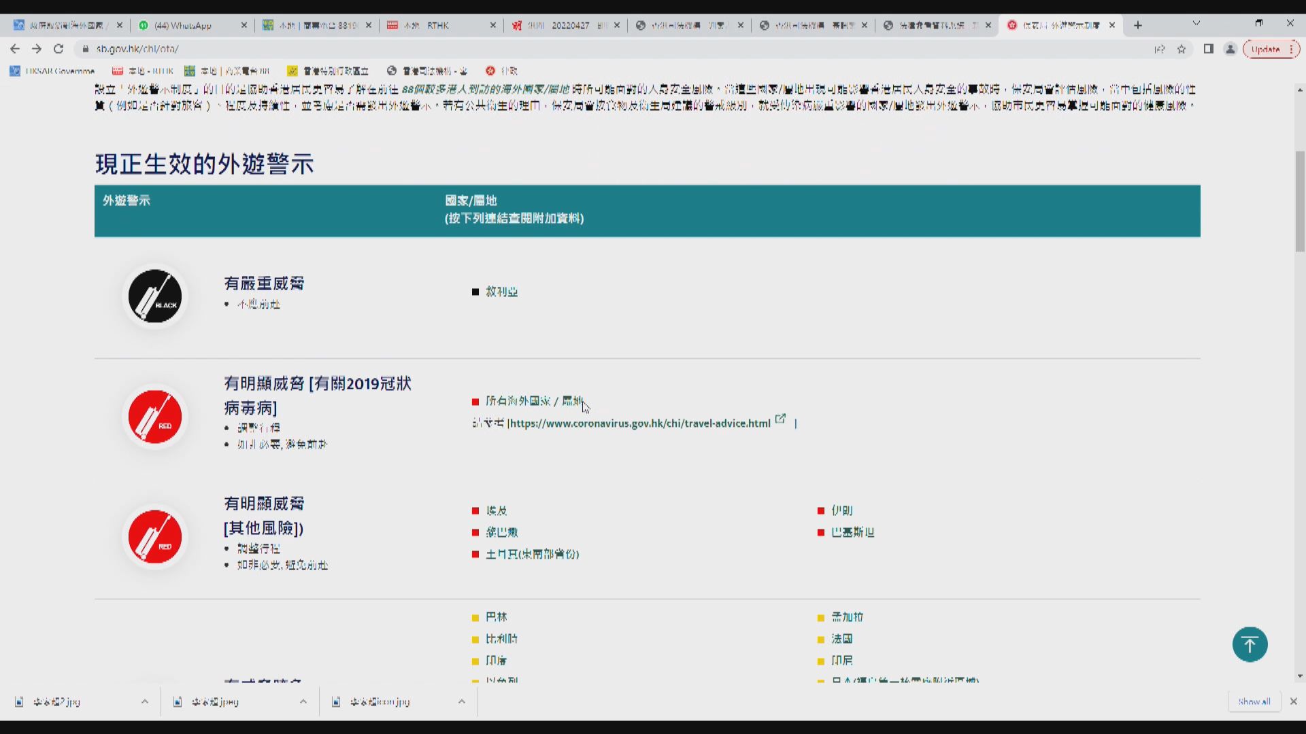This screenshot has height=734, width=1306.
Task: Open the coronavirus.gov.hk travel-advice link
Action: (x=639, y=423)
